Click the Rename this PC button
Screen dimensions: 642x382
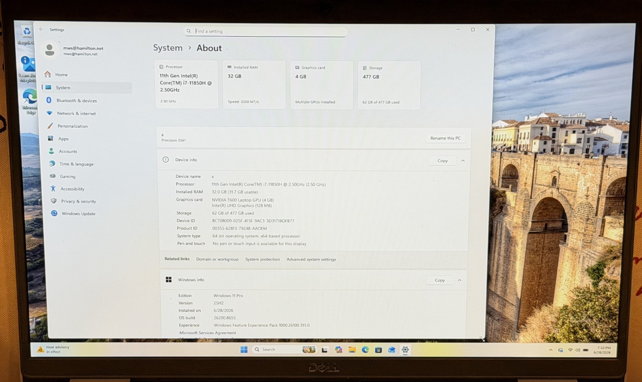[445, 138]
